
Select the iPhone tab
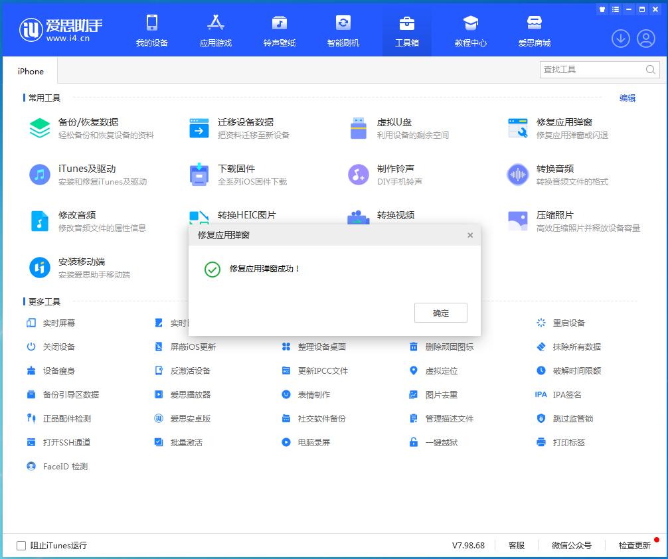pyautogui.click(x=31, y=70)
